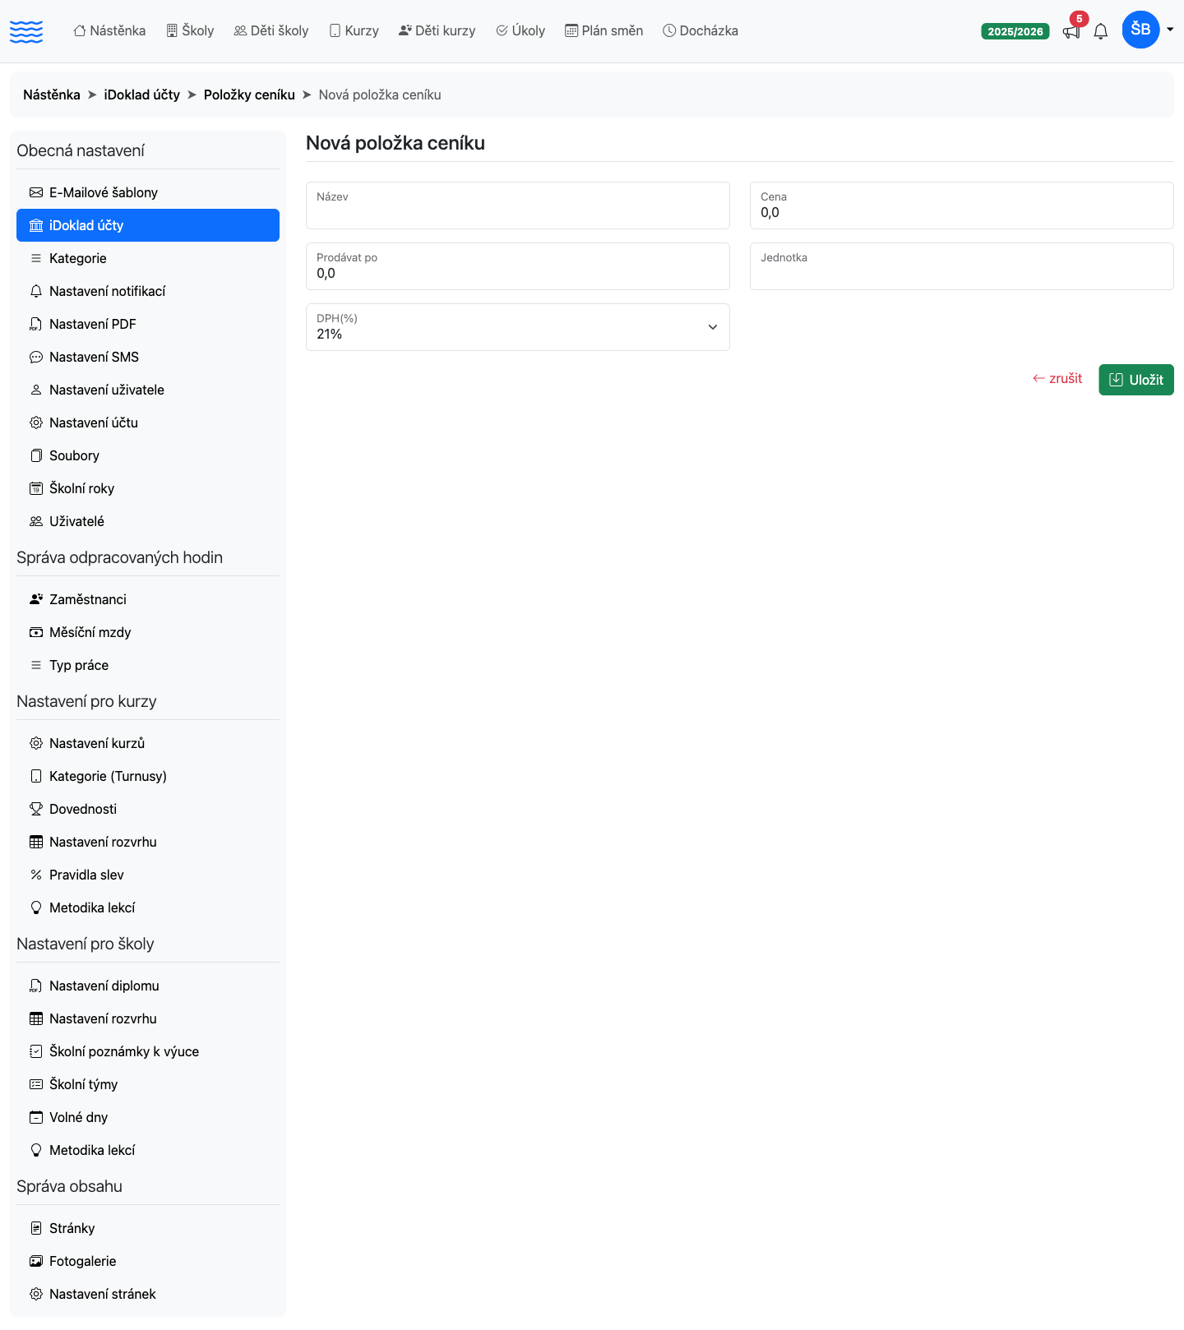Click the chat bubble icon for Nastavení SMS

tap(36, 357)
